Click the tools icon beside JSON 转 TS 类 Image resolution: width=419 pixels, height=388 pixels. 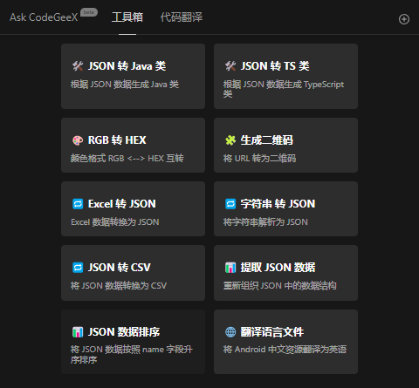point(230,66)
